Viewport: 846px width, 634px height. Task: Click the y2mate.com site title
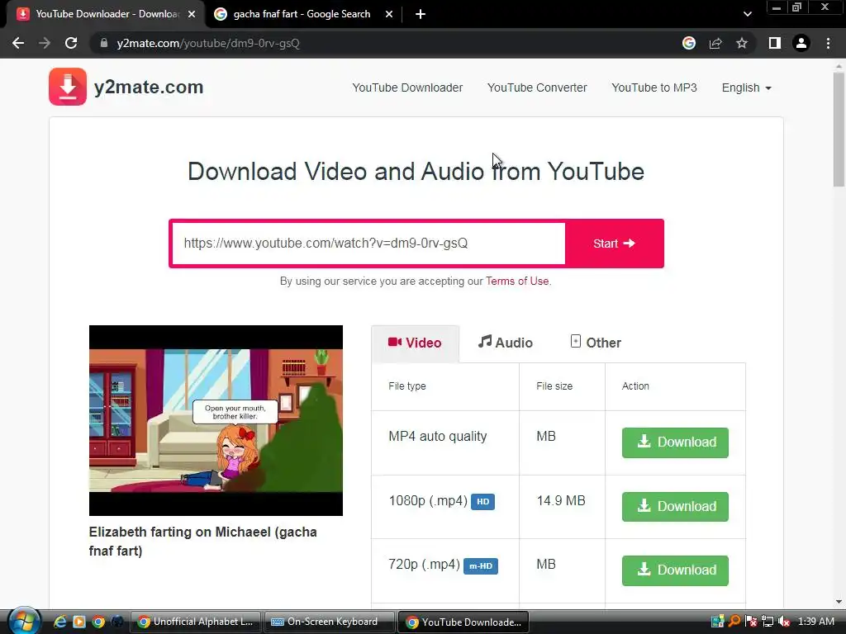[x=149, y=87]
